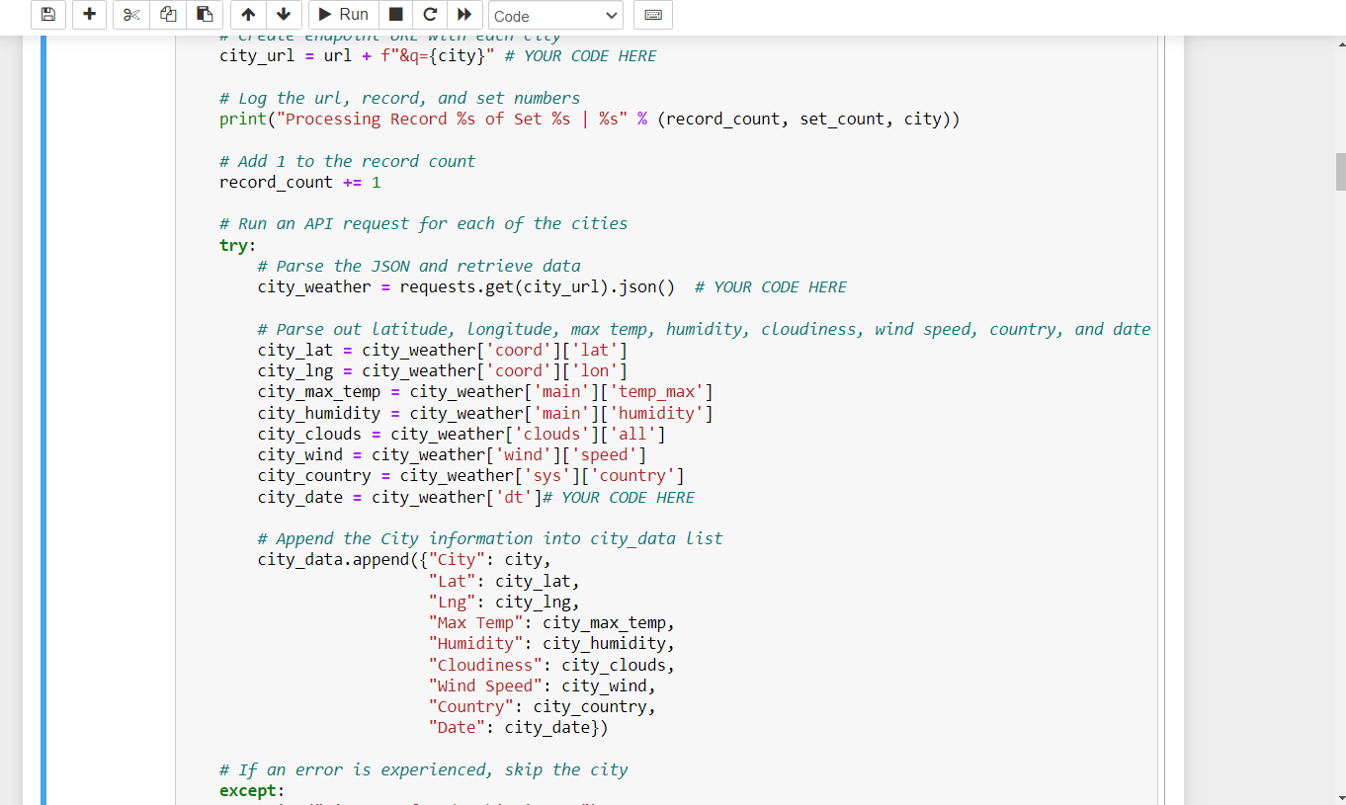
Task: Place the cursor in the city_url assignment line
Action: tap(438, 56)
